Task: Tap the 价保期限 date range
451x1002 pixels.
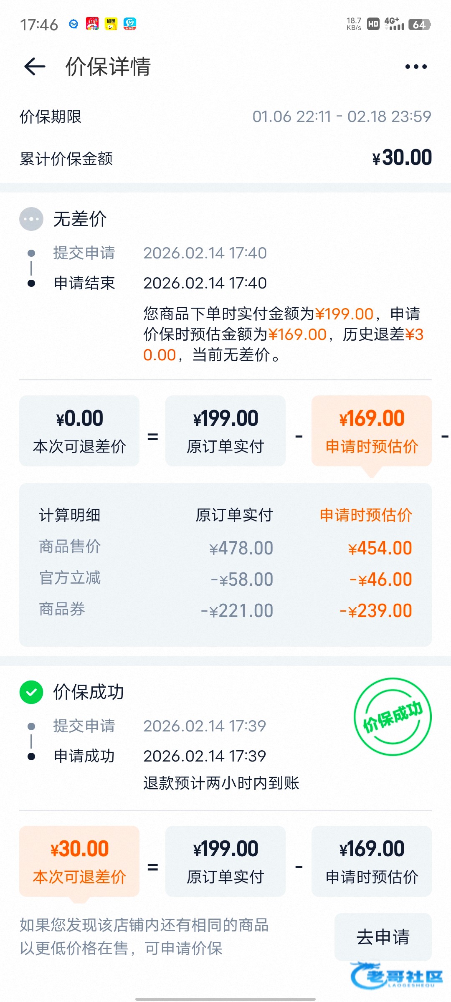Action: tap(342, 116)
